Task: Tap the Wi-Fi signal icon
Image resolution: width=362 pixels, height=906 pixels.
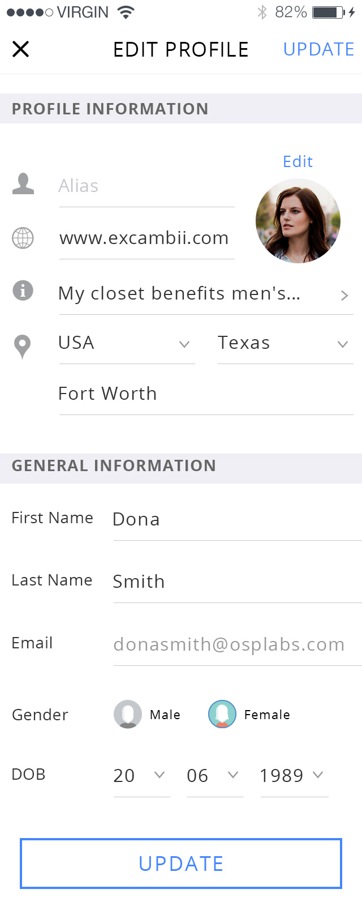Action: (x=126, y=12)
